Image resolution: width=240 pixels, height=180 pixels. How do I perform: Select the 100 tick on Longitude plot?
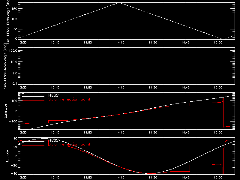pyautogui.click(x=14, y=101)
